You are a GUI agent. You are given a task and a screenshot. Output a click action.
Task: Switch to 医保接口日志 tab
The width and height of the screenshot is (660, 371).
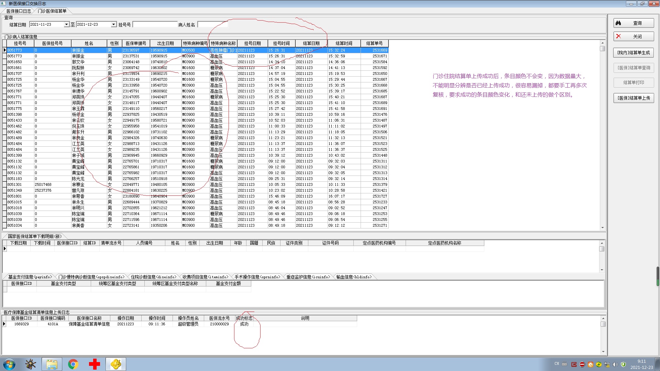tap(19, 11)
